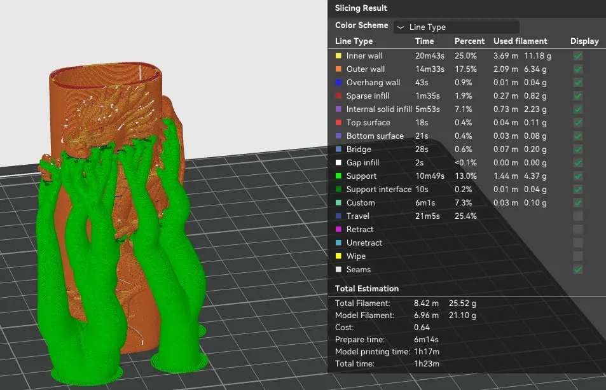Click the Cost value 0.64

(422, 328)
